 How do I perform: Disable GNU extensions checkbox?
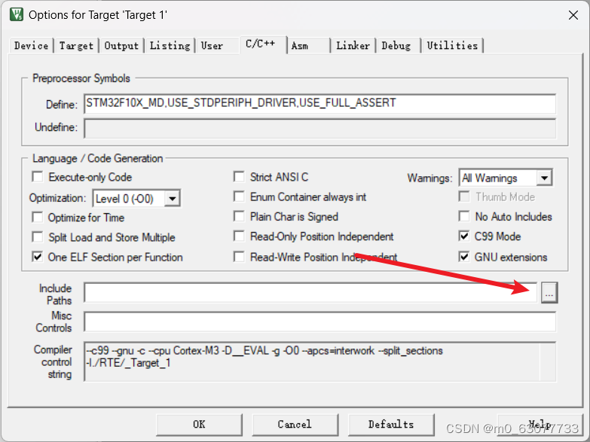[x=464, y=257]
